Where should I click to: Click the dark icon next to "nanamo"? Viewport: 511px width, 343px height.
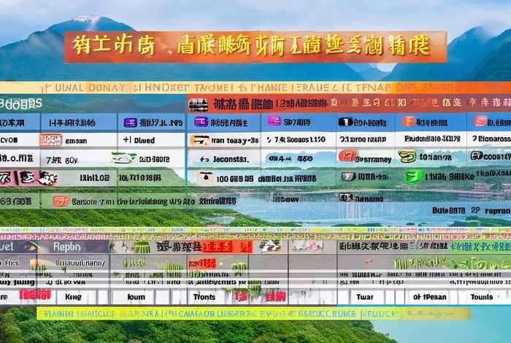[346, 197]
